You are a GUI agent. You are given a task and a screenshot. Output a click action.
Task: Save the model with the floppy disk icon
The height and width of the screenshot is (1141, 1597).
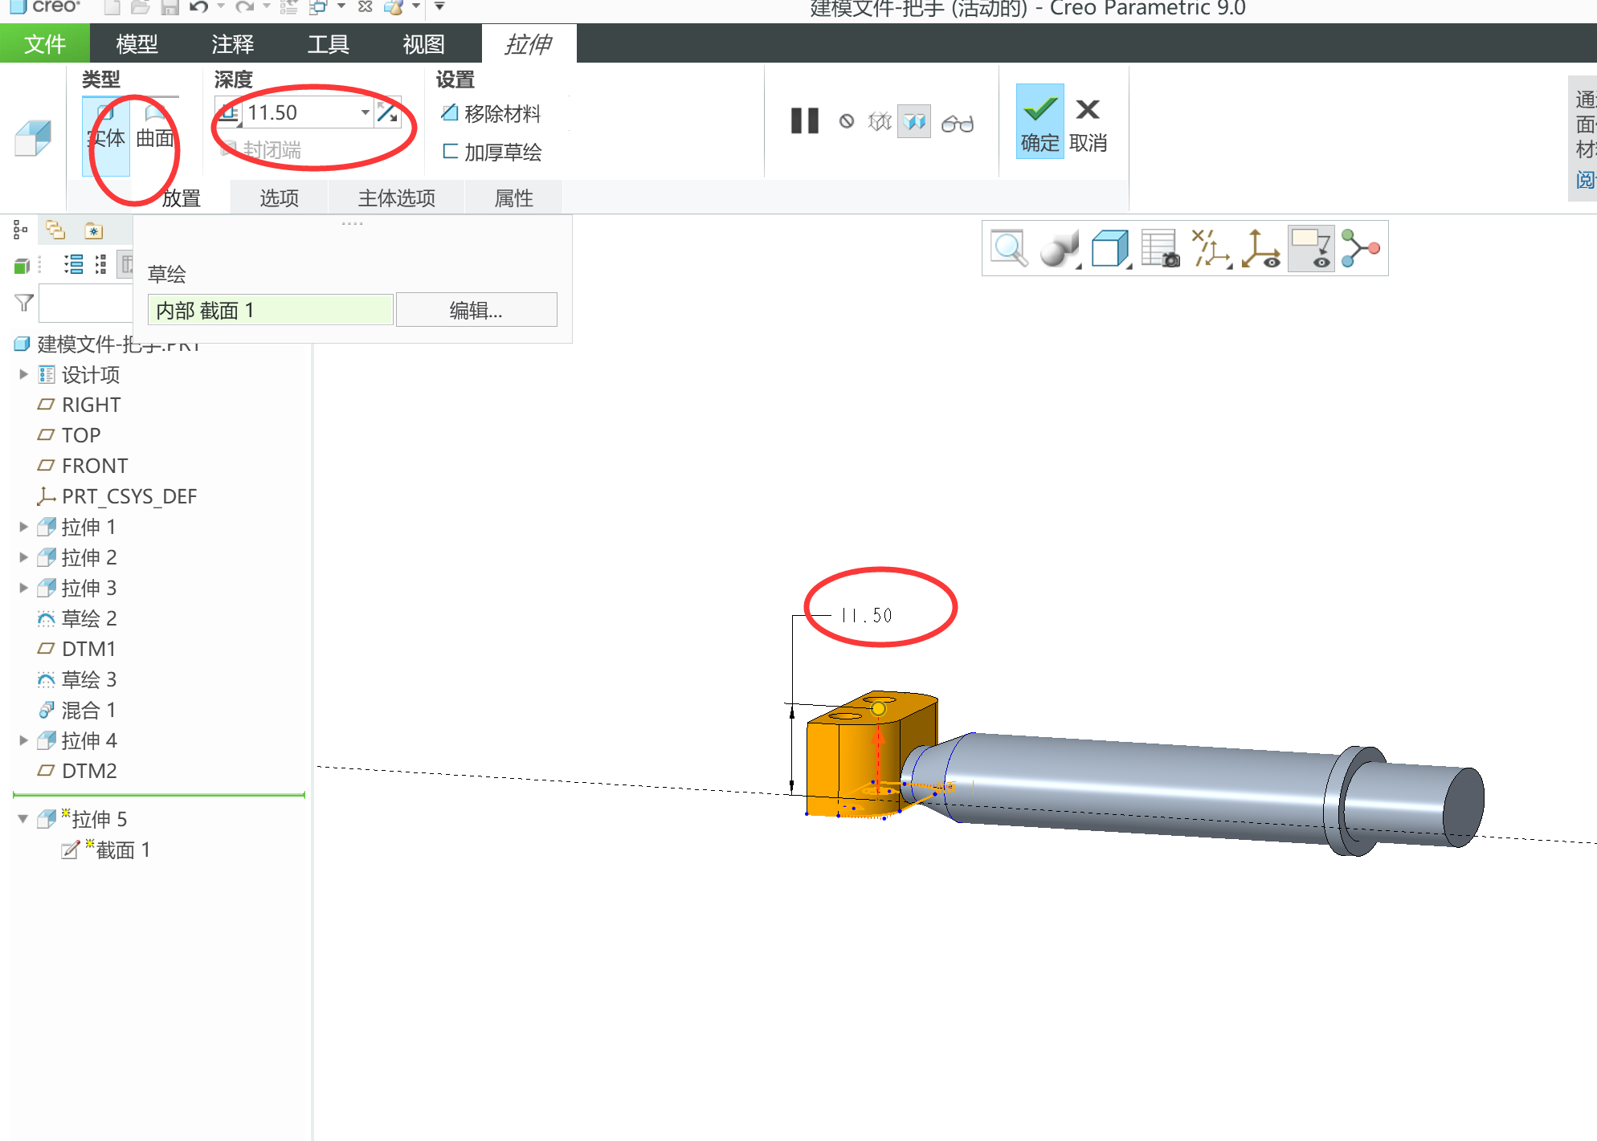click(x=170, y=7)
